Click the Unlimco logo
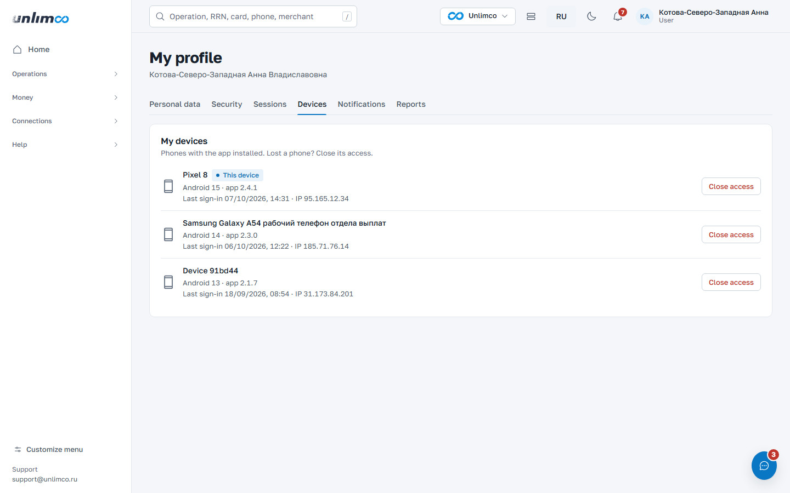Image resolution: width=790 pixels, height=493 pixels. tap(41, 19)
